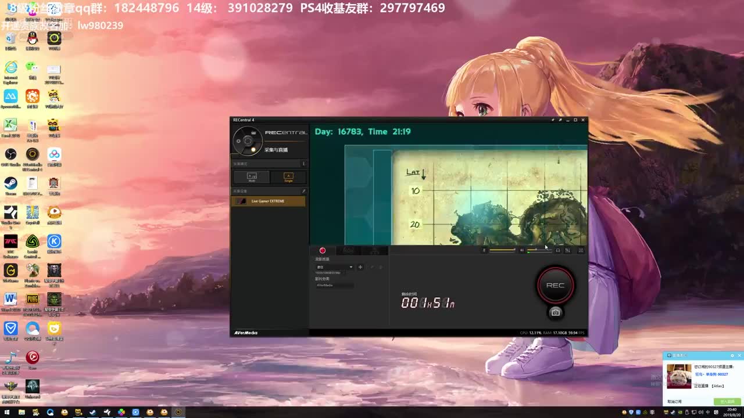This screenshot has height=418, width=744.
Task: Take a snapshot with the camera button
Action: (555, 312)
